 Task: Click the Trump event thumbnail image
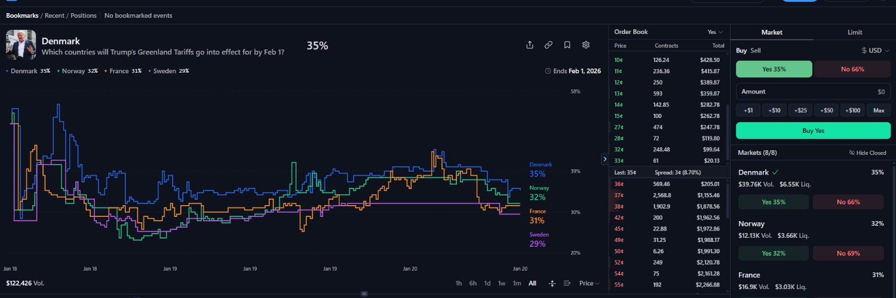point(21,45)
